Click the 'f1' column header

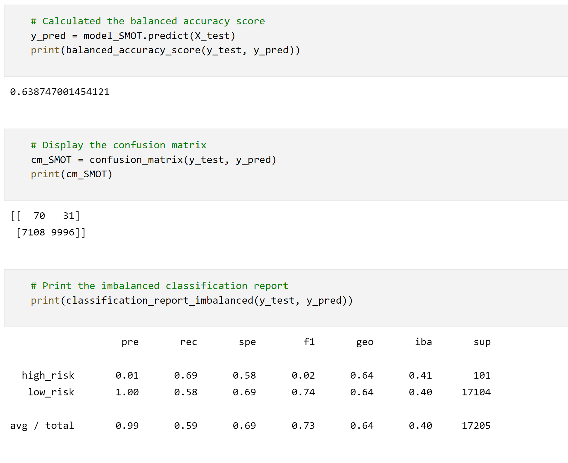coord(309,342)
